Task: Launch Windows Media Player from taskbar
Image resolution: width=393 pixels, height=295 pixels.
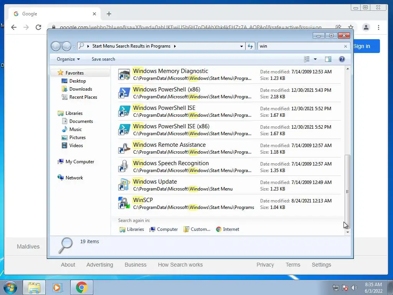Action: coord(57,287)
